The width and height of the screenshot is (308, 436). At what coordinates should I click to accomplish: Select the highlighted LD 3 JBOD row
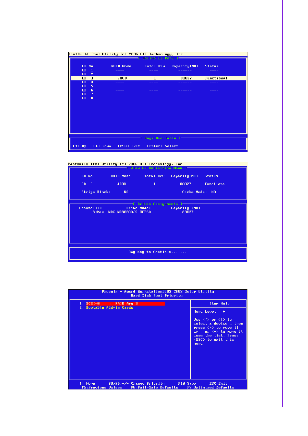158,78
